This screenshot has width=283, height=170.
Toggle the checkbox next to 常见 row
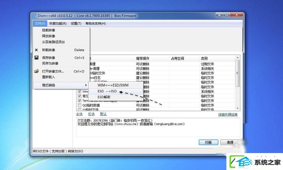tap(80, 96)
